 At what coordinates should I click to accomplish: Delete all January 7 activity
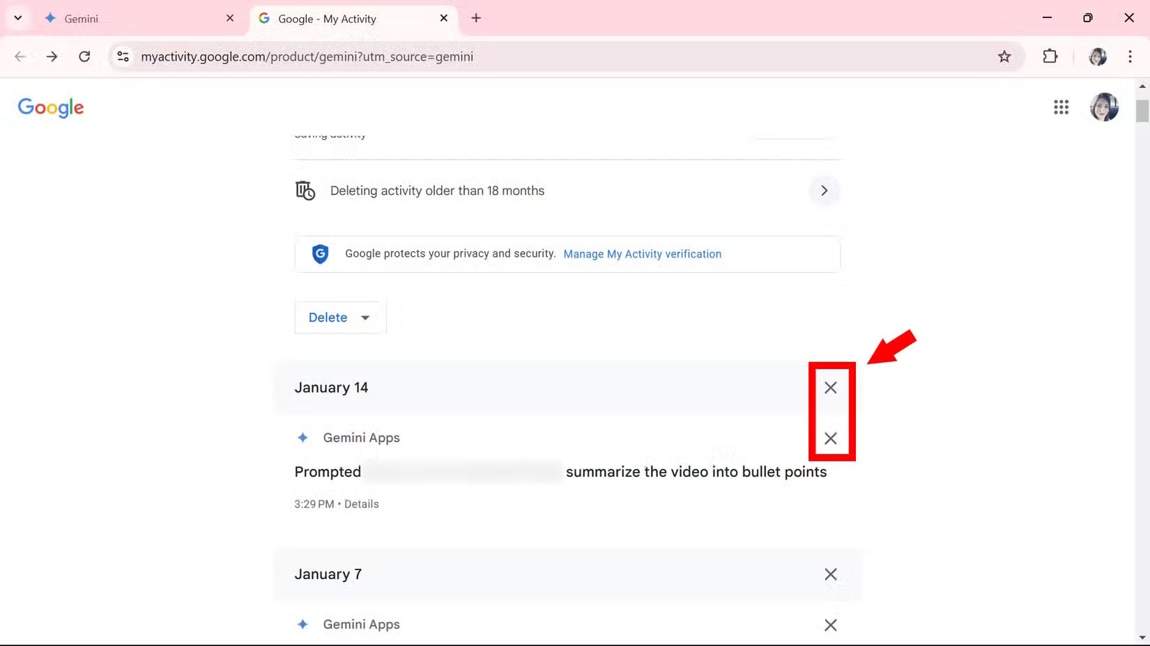tap(830, 574)
